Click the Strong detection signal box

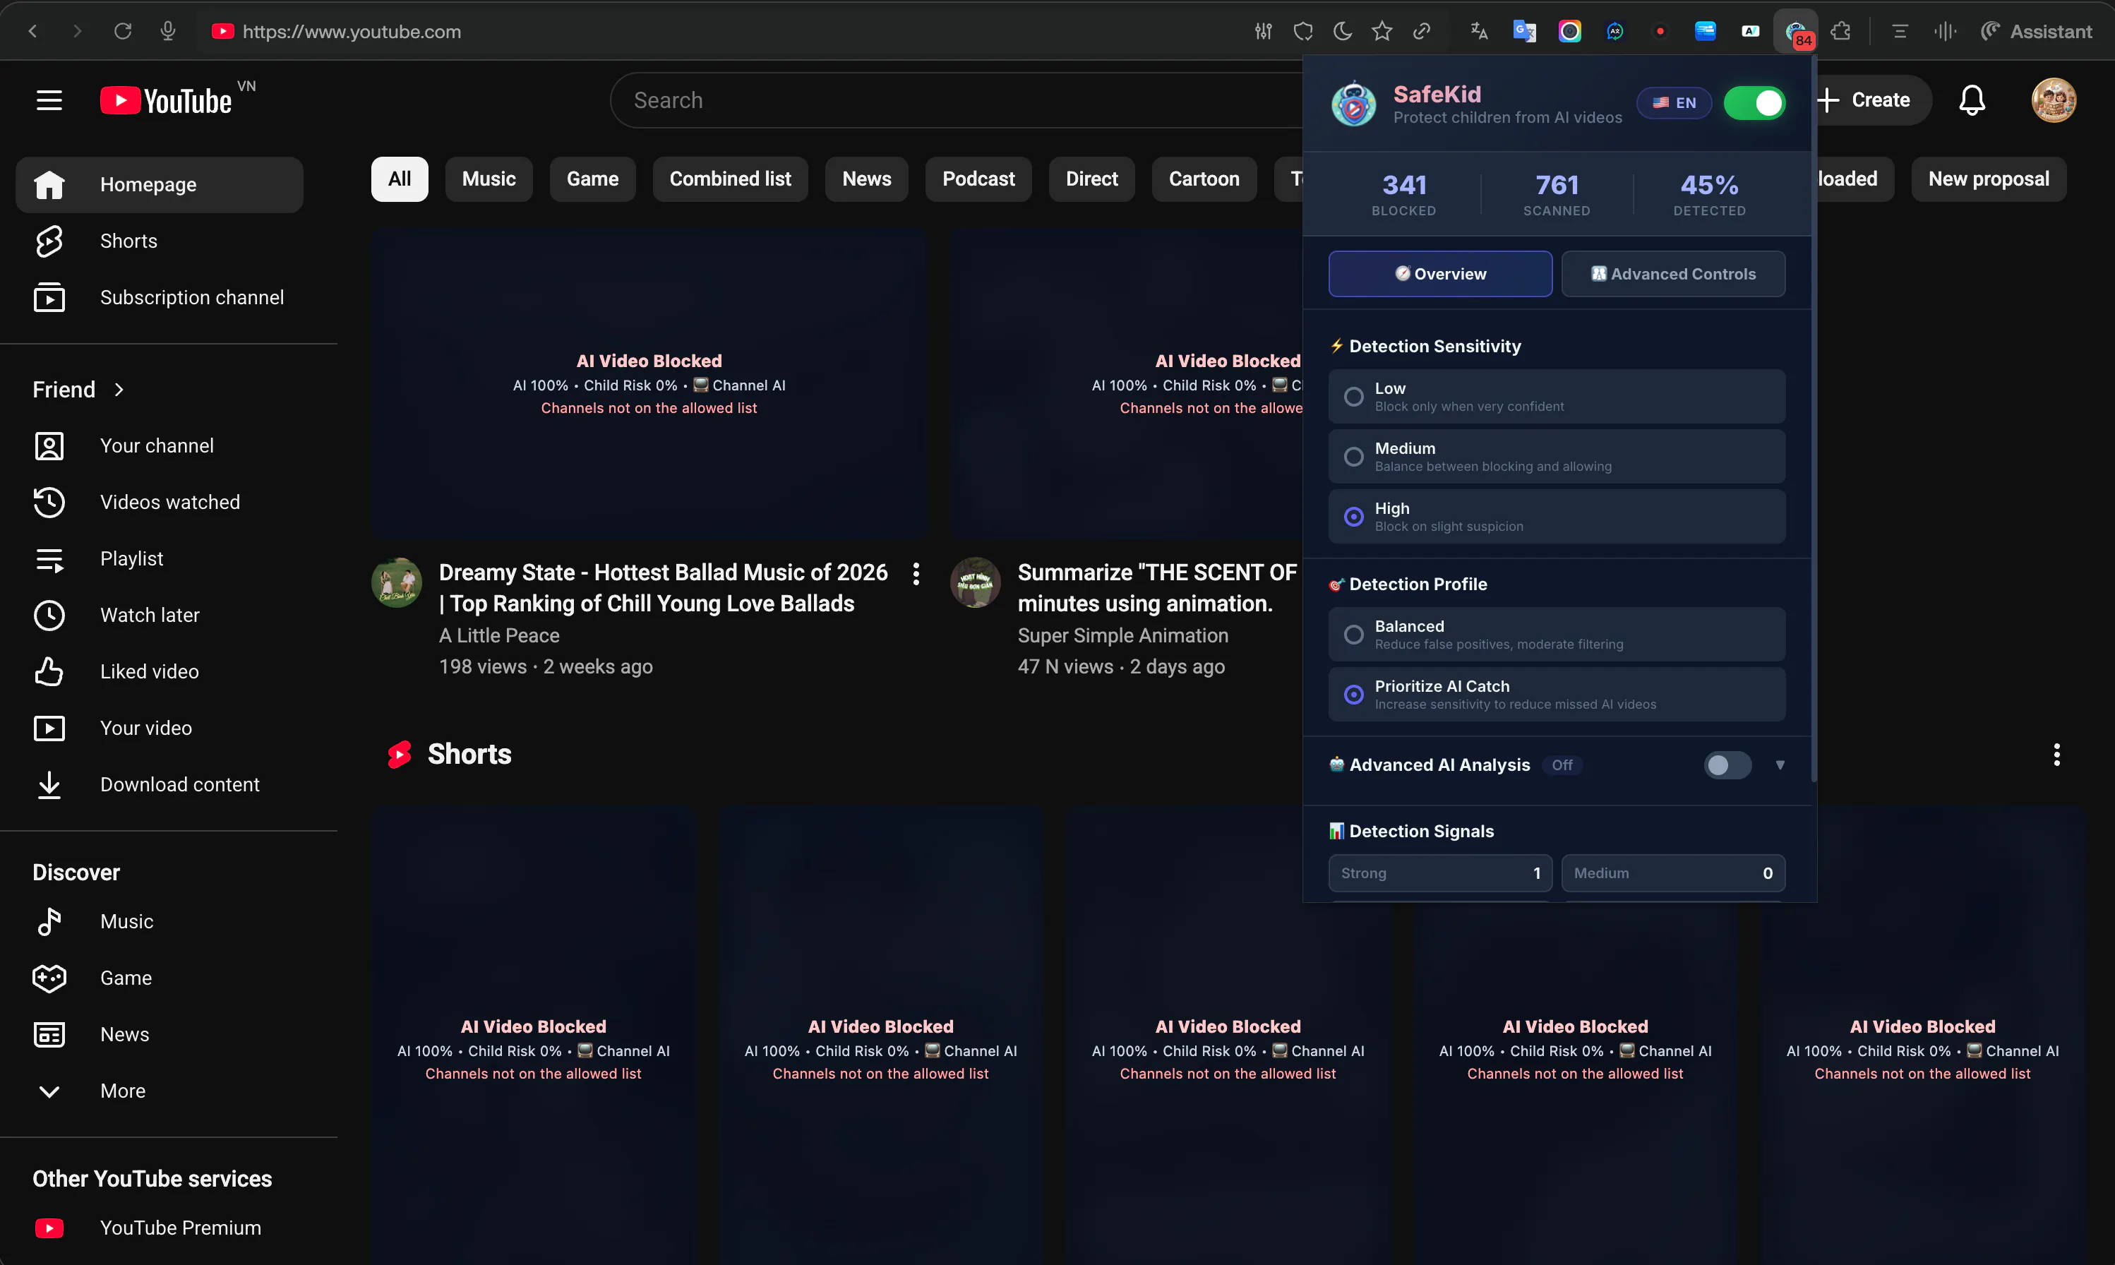click(1440, 873)
